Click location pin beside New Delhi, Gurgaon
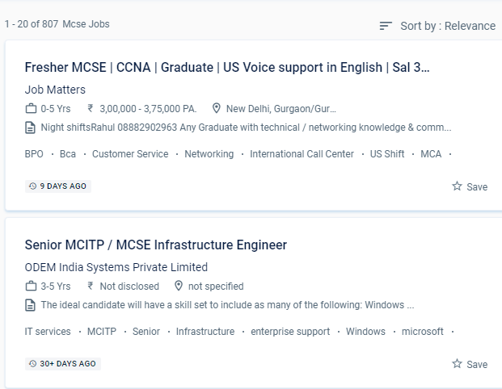This screenshot has width=502, height=389. (x=217, y=108)
